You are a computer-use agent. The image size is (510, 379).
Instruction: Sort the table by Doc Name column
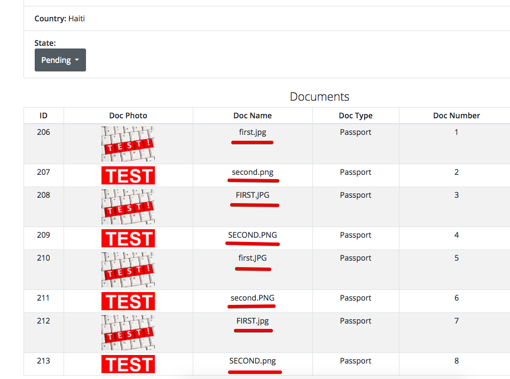click(x=252, y=115)
